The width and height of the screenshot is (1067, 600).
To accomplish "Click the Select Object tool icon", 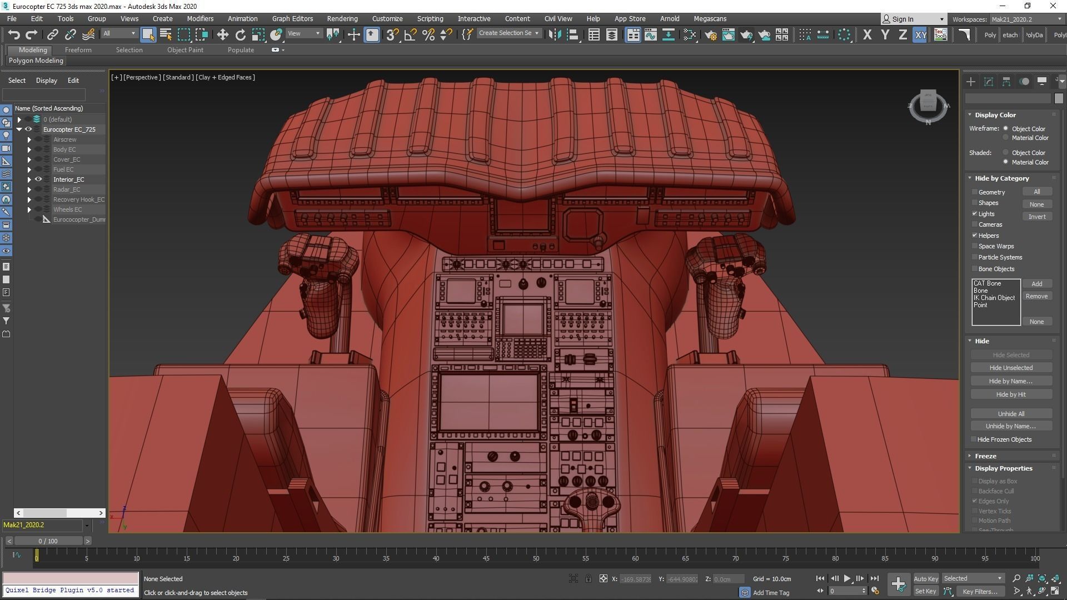I will tap(148, 34).
